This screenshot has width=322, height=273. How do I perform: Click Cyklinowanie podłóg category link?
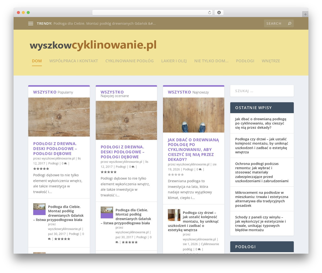pyautogui.click(x=201, y=247)
